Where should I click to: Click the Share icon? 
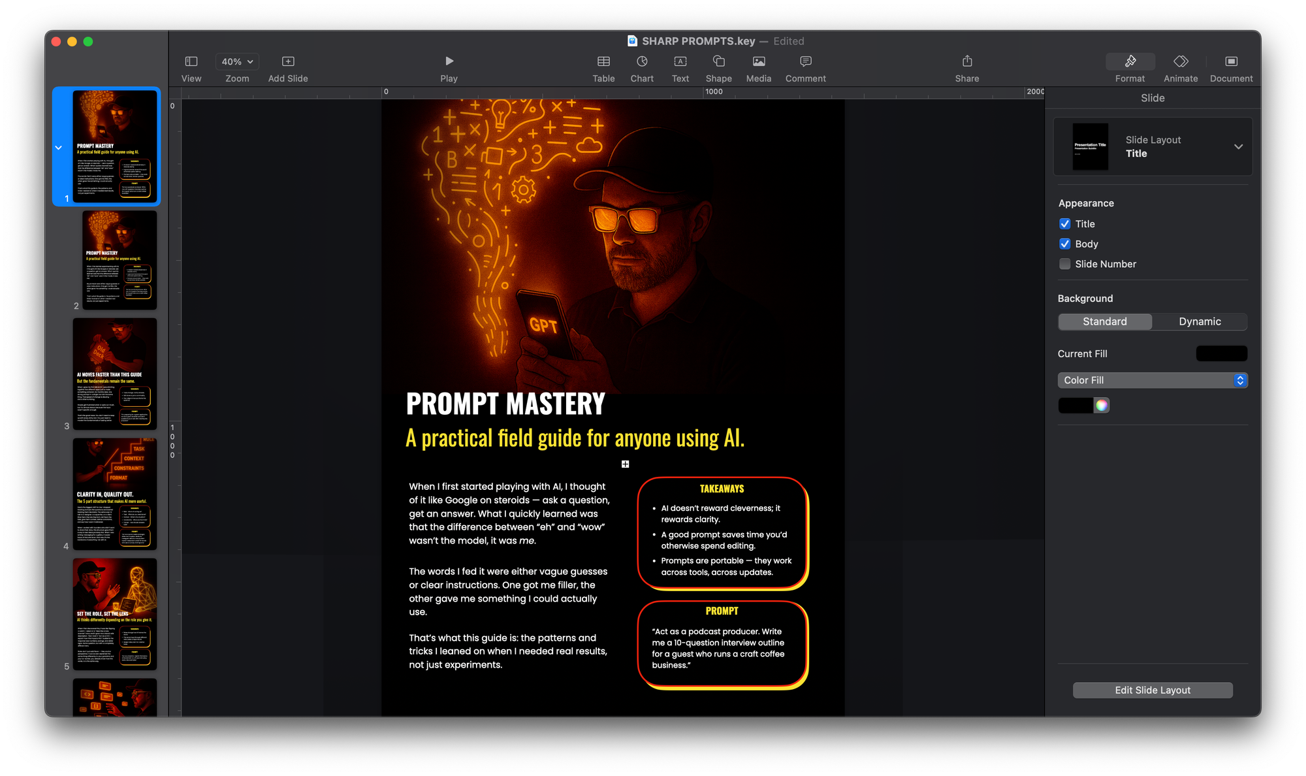[x=967, y=61]
